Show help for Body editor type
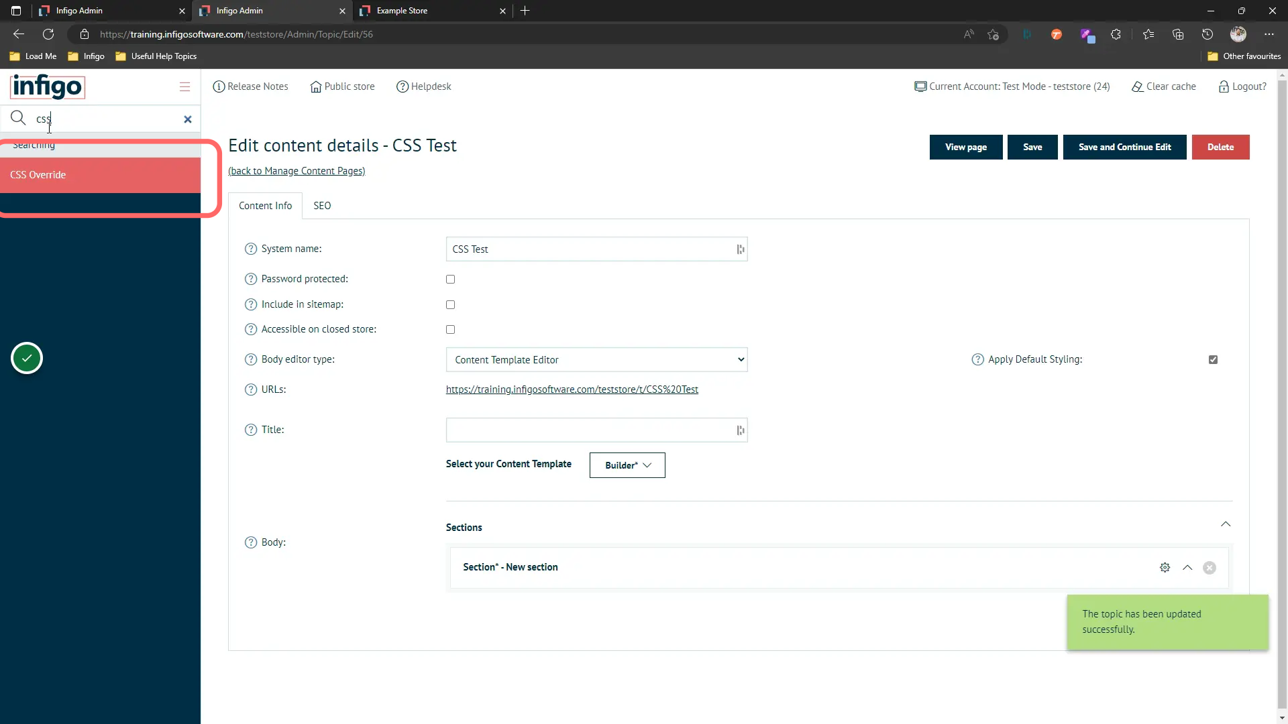1288x724 pixels. click(x=251, y=359)
